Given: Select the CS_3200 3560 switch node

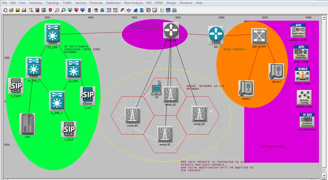Looking at the screenshot, I should tap(52, 34).
